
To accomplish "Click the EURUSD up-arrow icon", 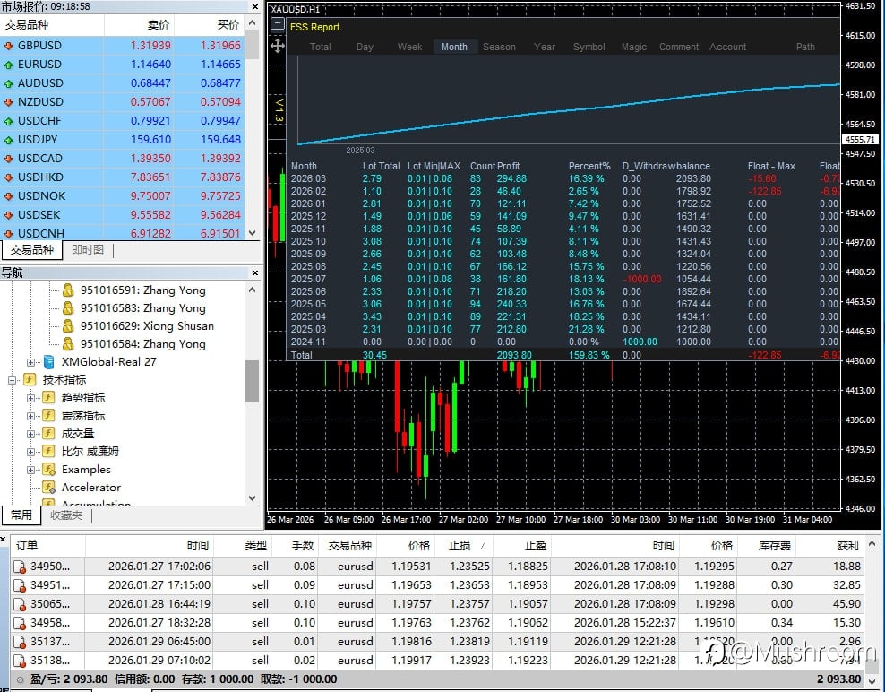I will [x=8, y=65].
